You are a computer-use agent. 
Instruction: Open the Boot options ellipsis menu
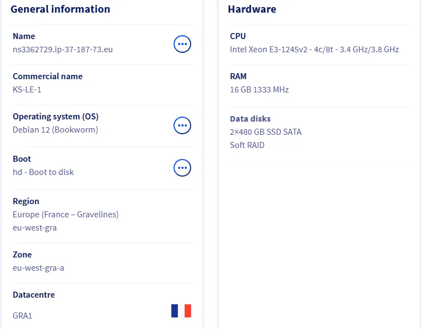[182, 168]
